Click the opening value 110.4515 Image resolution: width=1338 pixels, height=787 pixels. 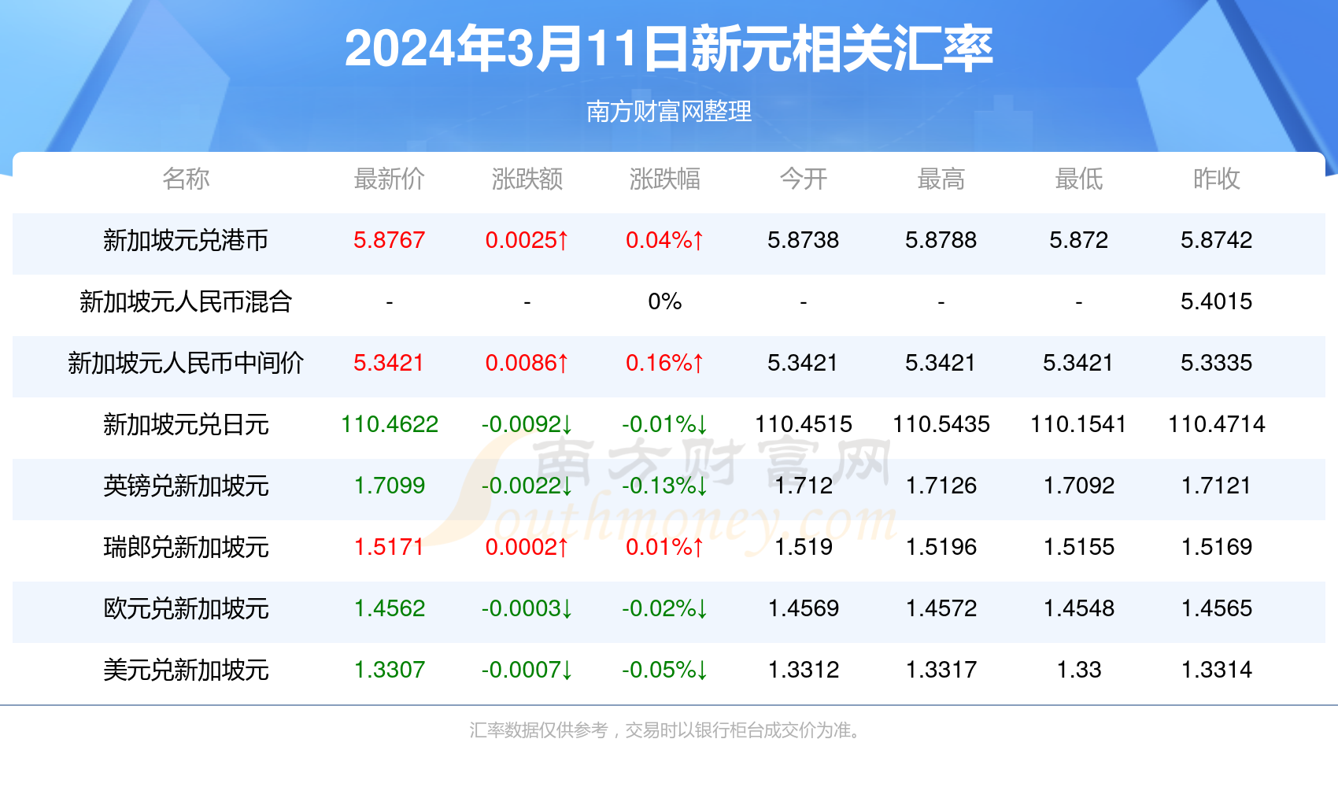click(x=804, y=424)
